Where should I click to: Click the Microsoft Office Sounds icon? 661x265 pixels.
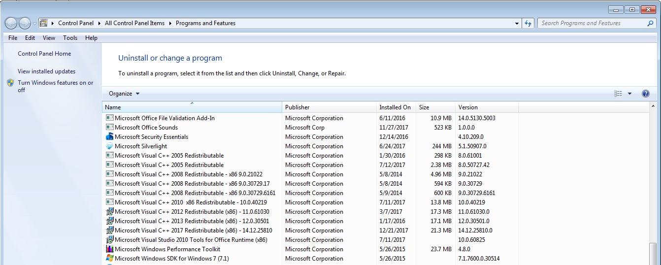point(110,128)
